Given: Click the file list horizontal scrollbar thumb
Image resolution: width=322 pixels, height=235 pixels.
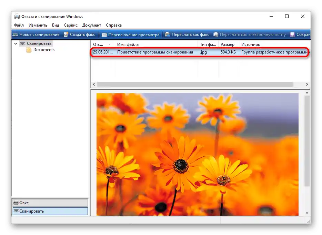Looking at the screenshot, I should (195, 84).
